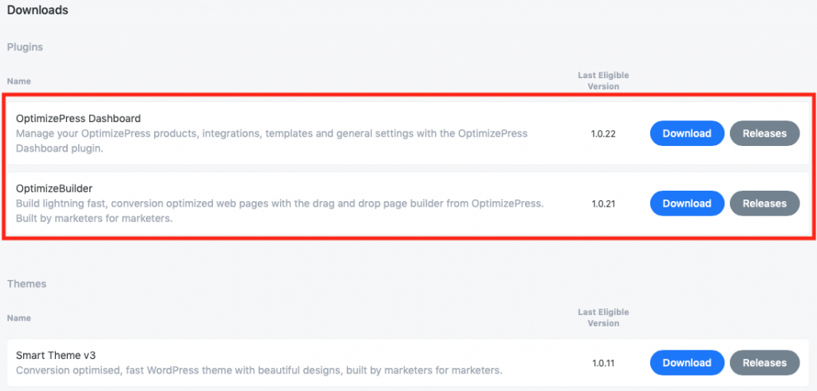Click the Name column header under Themes

[19, 318]
